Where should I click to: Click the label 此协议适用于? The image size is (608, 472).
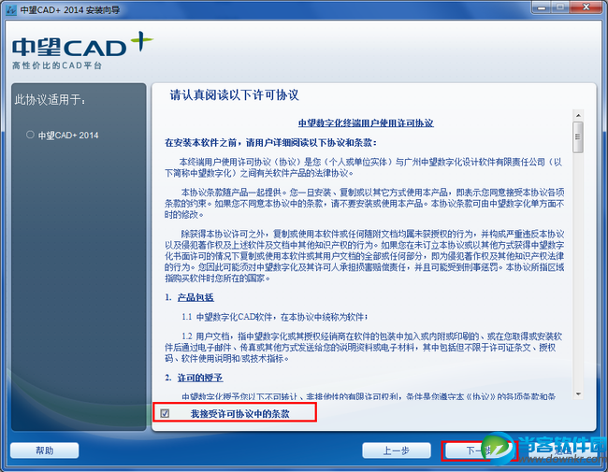(x=50, y=100)
